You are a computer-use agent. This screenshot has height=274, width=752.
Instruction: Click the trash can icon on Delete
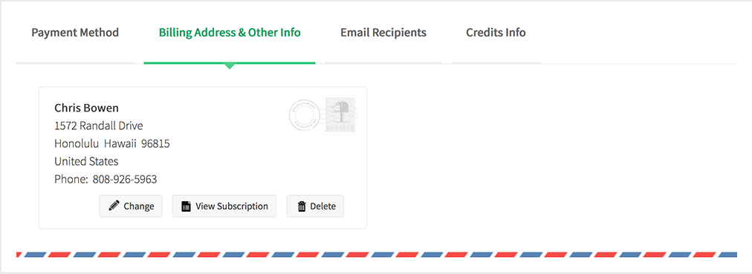302,206
